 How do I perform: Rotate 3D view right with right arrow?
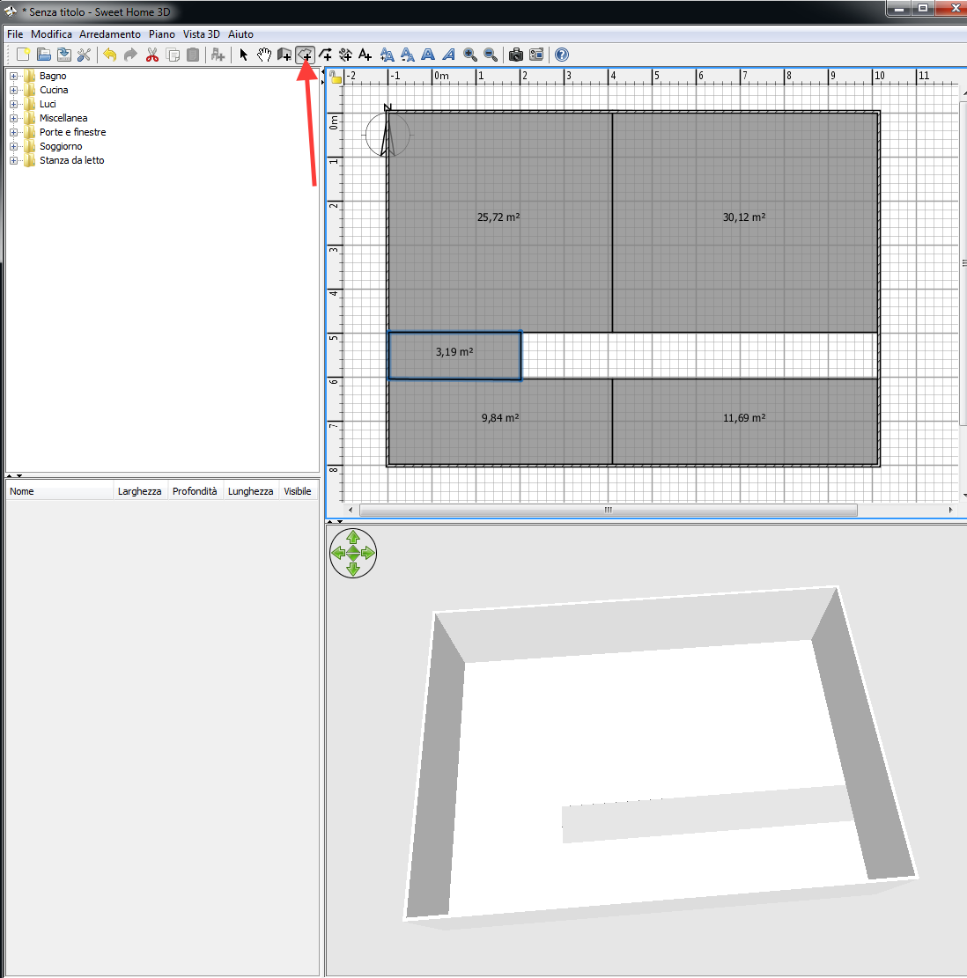[x=368, y=553]
